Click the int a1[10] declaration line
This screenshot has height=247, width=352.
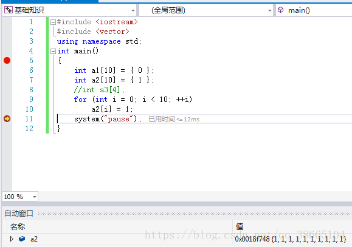click(114, 70)
